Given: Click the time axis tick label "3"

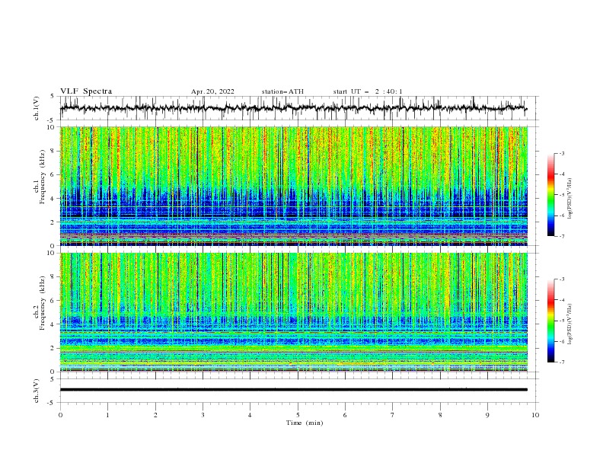Looking at the screenshot, I should pos(203,415).
